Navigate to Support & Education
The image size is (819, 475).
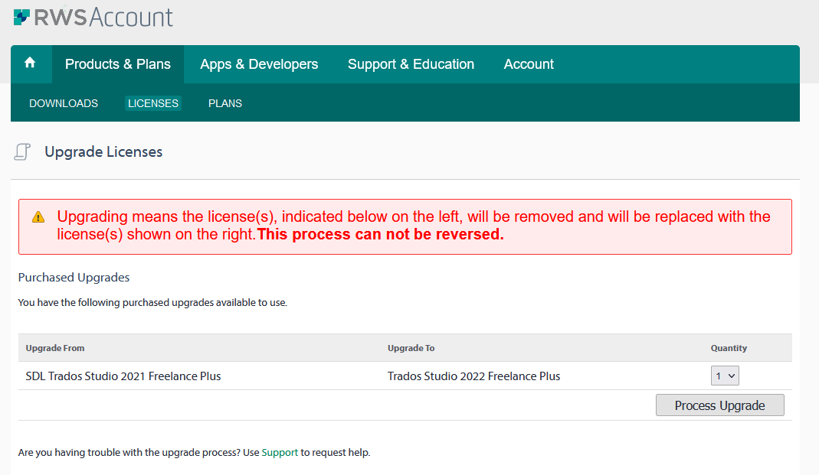pyautogui.click(x=411, y=63)
